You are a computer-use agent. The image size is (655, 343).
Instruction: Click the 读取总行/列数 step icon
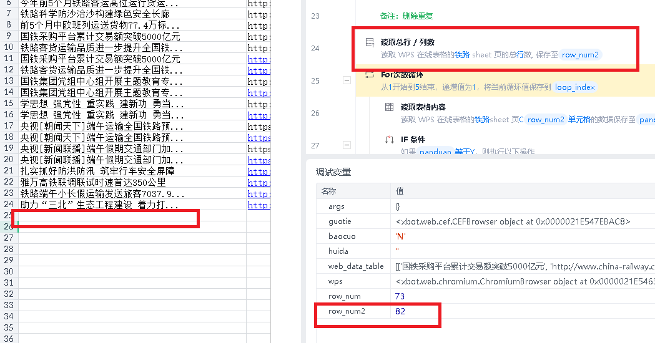pos(370,42)
